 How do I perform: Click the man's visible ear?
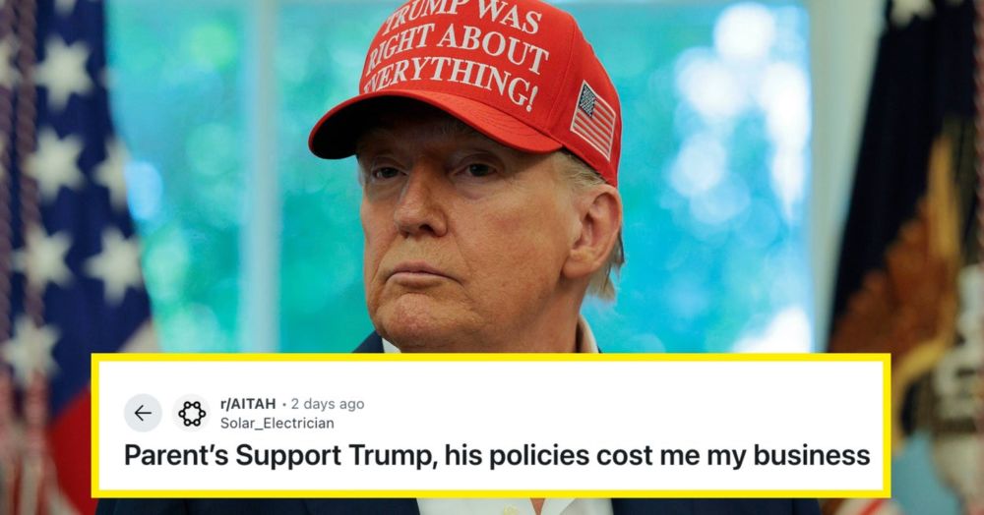(x=595, y=232)
